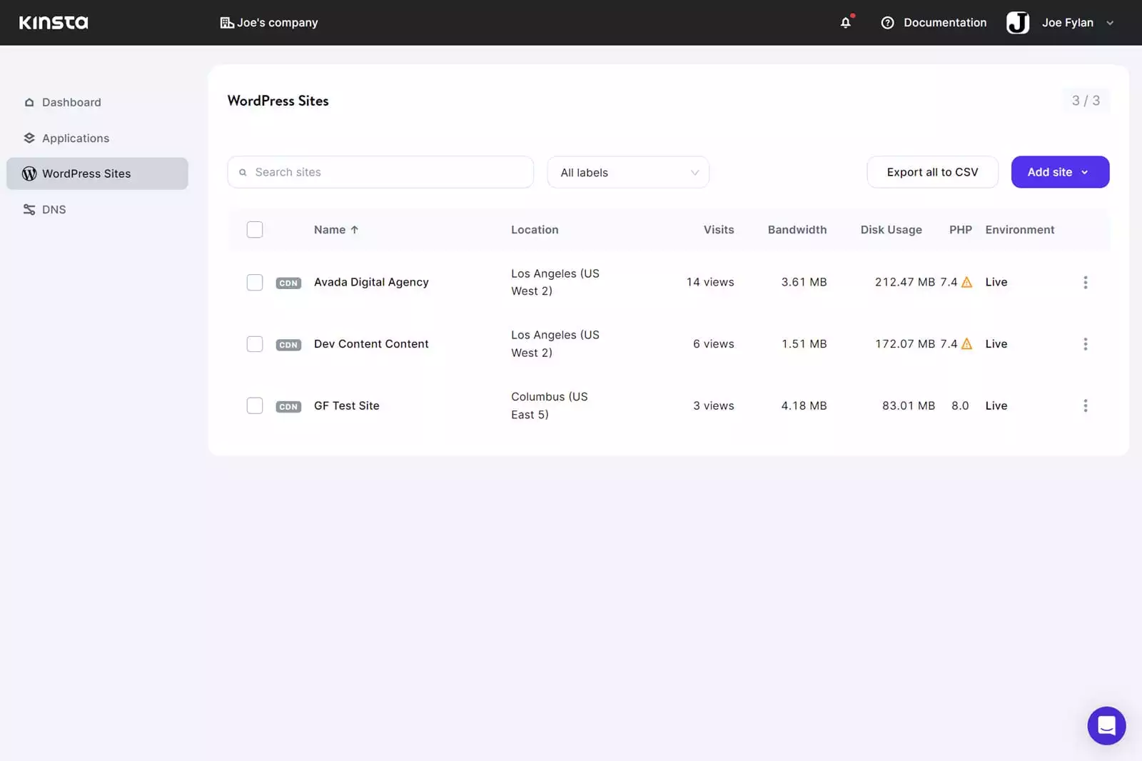Click the Columbus (US East 5) location
The height and width of the screenshot is (761, 1142).
(x=550, y=405)
